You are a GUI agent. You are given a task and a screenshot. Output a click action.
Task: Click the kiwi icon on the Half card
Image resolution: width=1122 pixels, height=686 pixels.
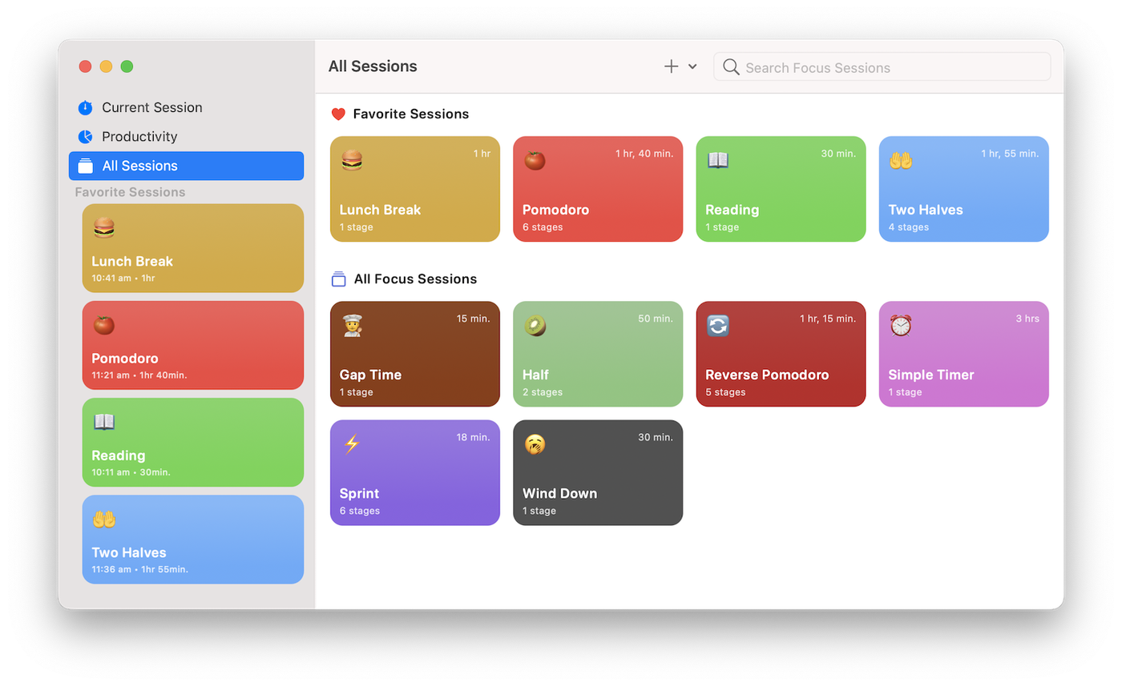tap(535, 325)
